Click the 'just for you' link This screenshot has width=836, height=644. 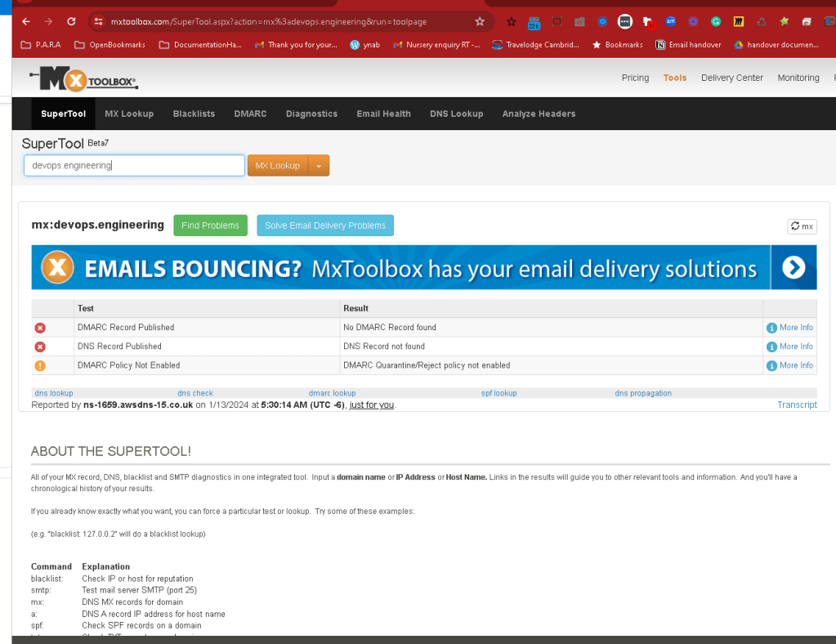tap(372, 405)
